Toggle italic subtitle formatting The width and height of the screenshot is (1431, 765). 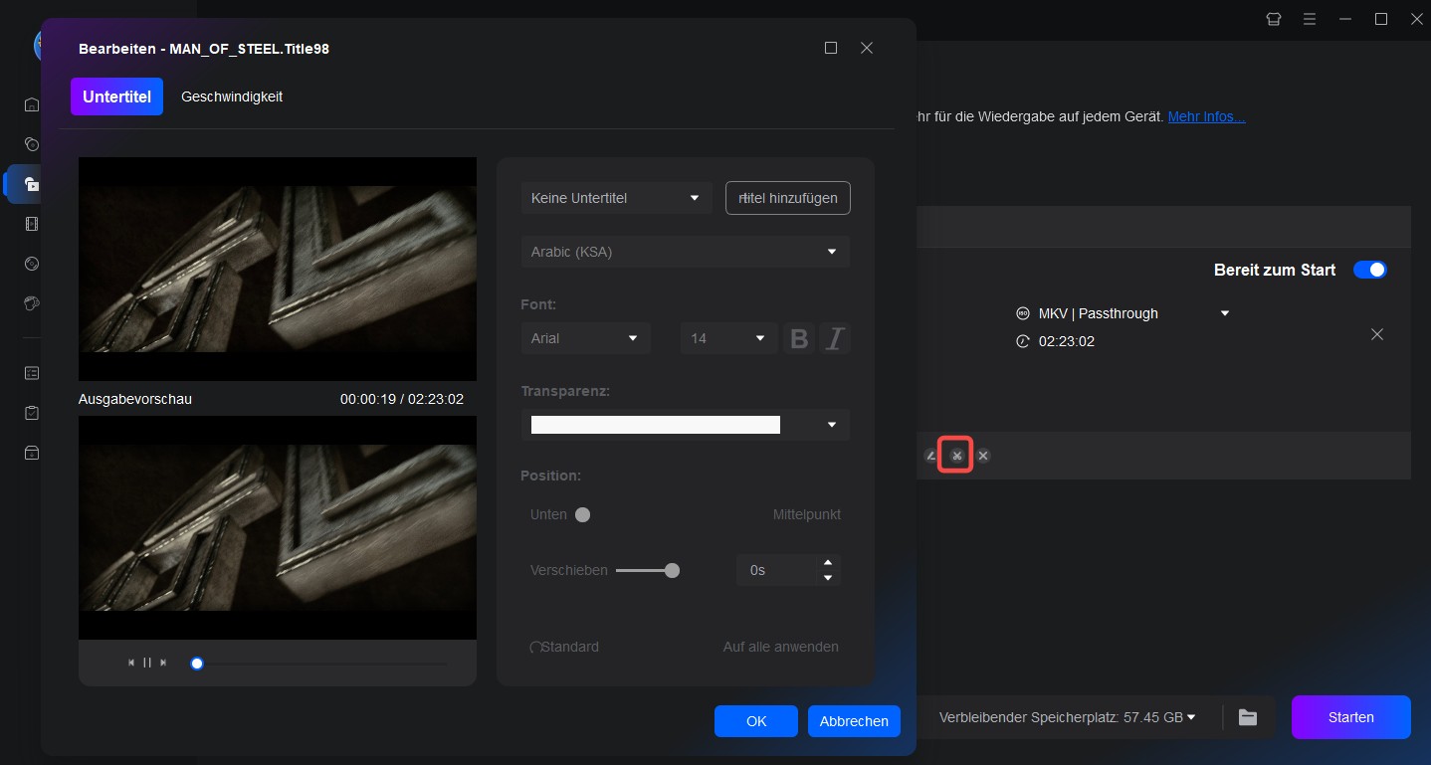834,338
